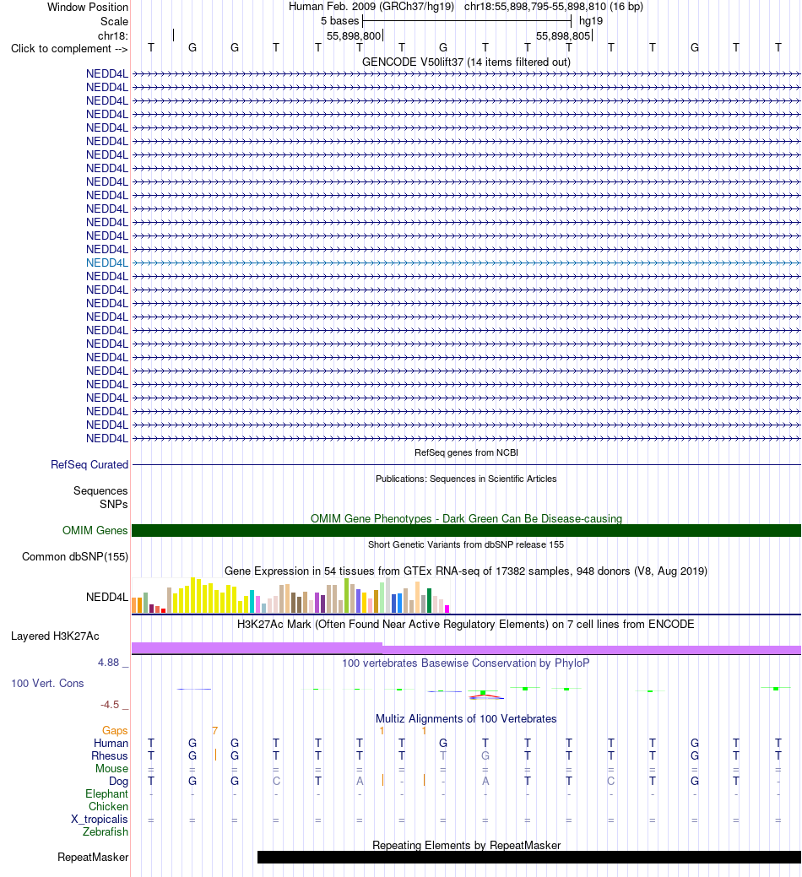The width and height of the screenshot is (802, 877).
Task: Click 'Publications: Sequences in Scientific Articles' title
Action: tap(466, 479)
